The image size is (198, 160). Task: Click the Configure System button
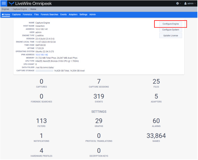[x=171, y=30]
